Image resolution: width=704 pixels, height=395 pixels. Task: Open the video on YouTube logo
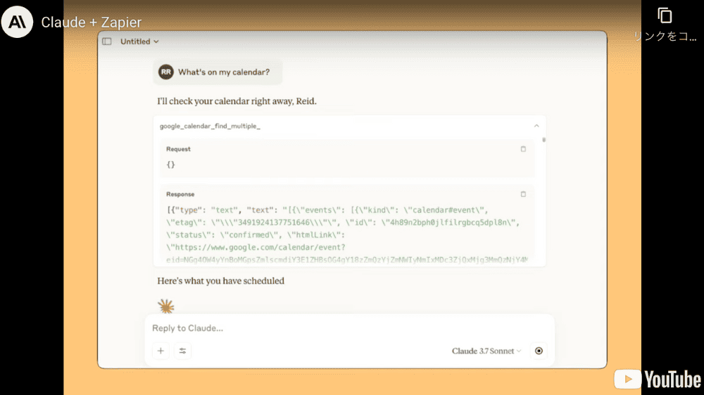tap(658, 380)
